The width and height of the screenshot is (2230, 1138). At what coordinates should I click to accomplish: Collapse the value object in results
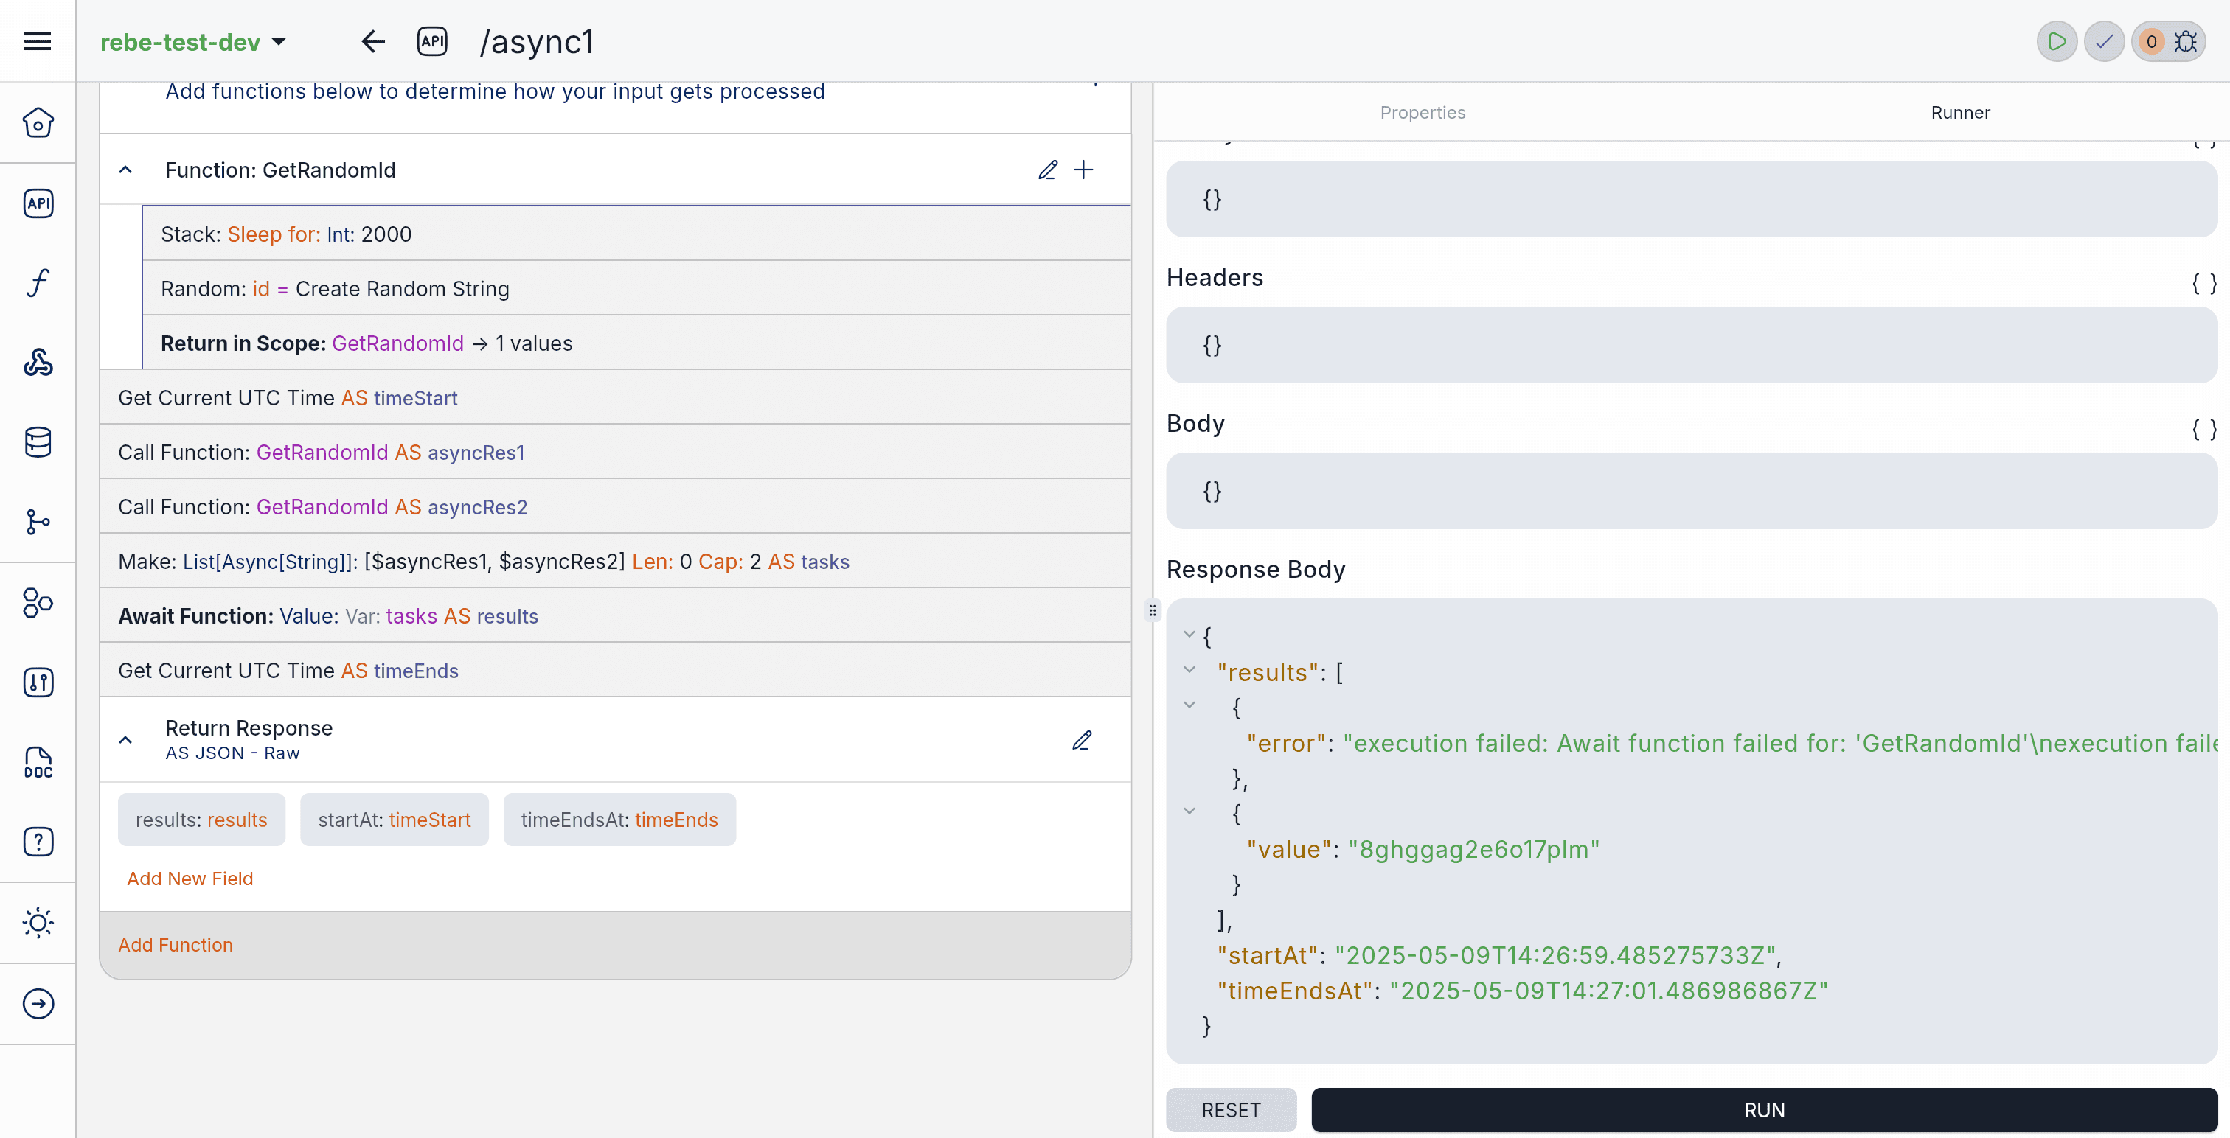[1189, 811]
